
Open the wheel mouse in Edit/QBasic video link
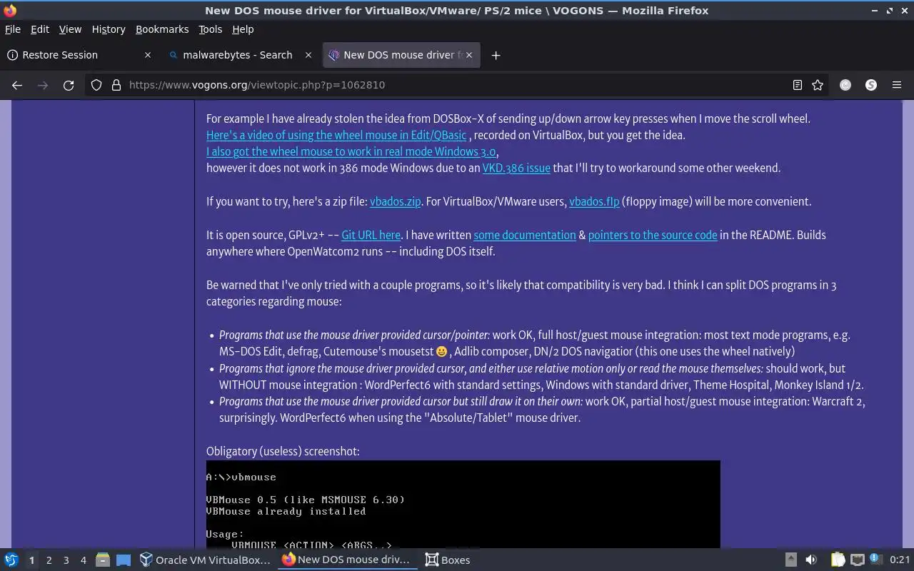(x=336, y=135)
